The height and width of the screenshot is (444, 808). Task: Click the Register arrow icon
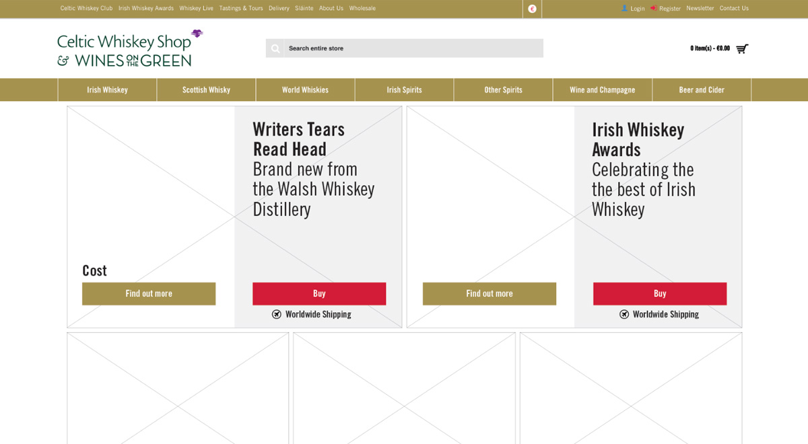(653, 8)
